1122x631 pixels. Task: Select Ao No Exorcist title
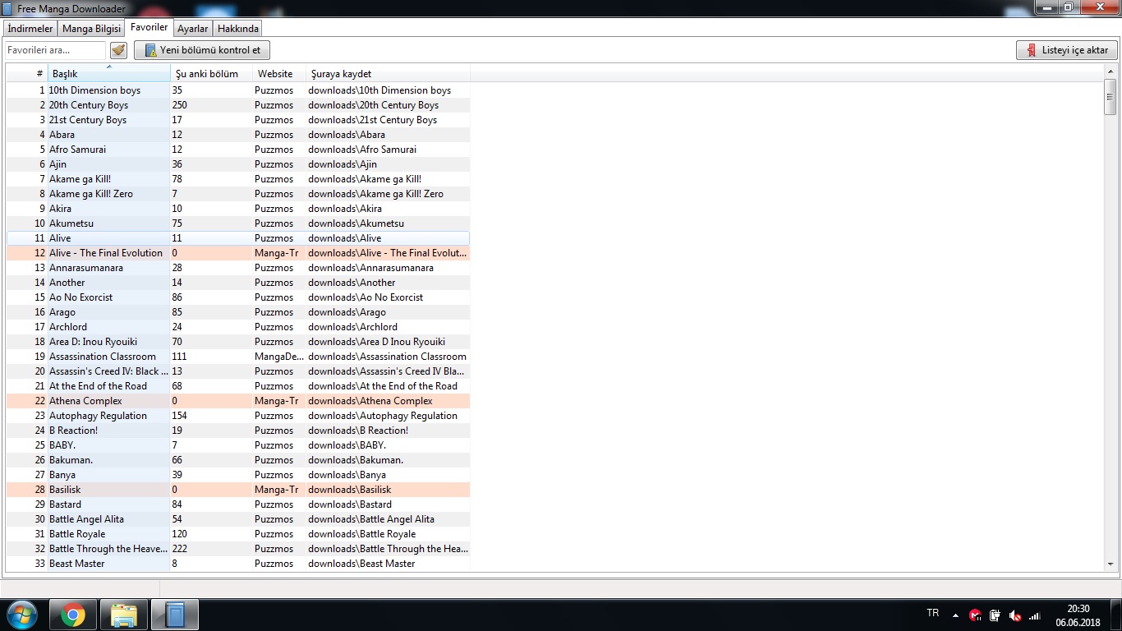coord(80,297)
